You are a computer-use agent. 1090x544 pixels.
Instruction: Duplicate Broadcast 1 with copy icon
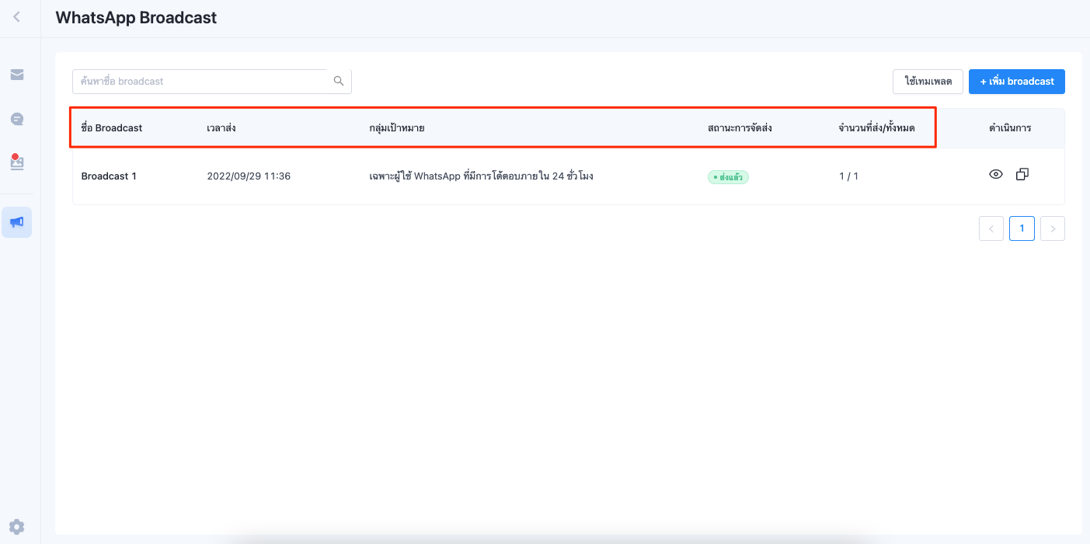tap(1022, 174)
